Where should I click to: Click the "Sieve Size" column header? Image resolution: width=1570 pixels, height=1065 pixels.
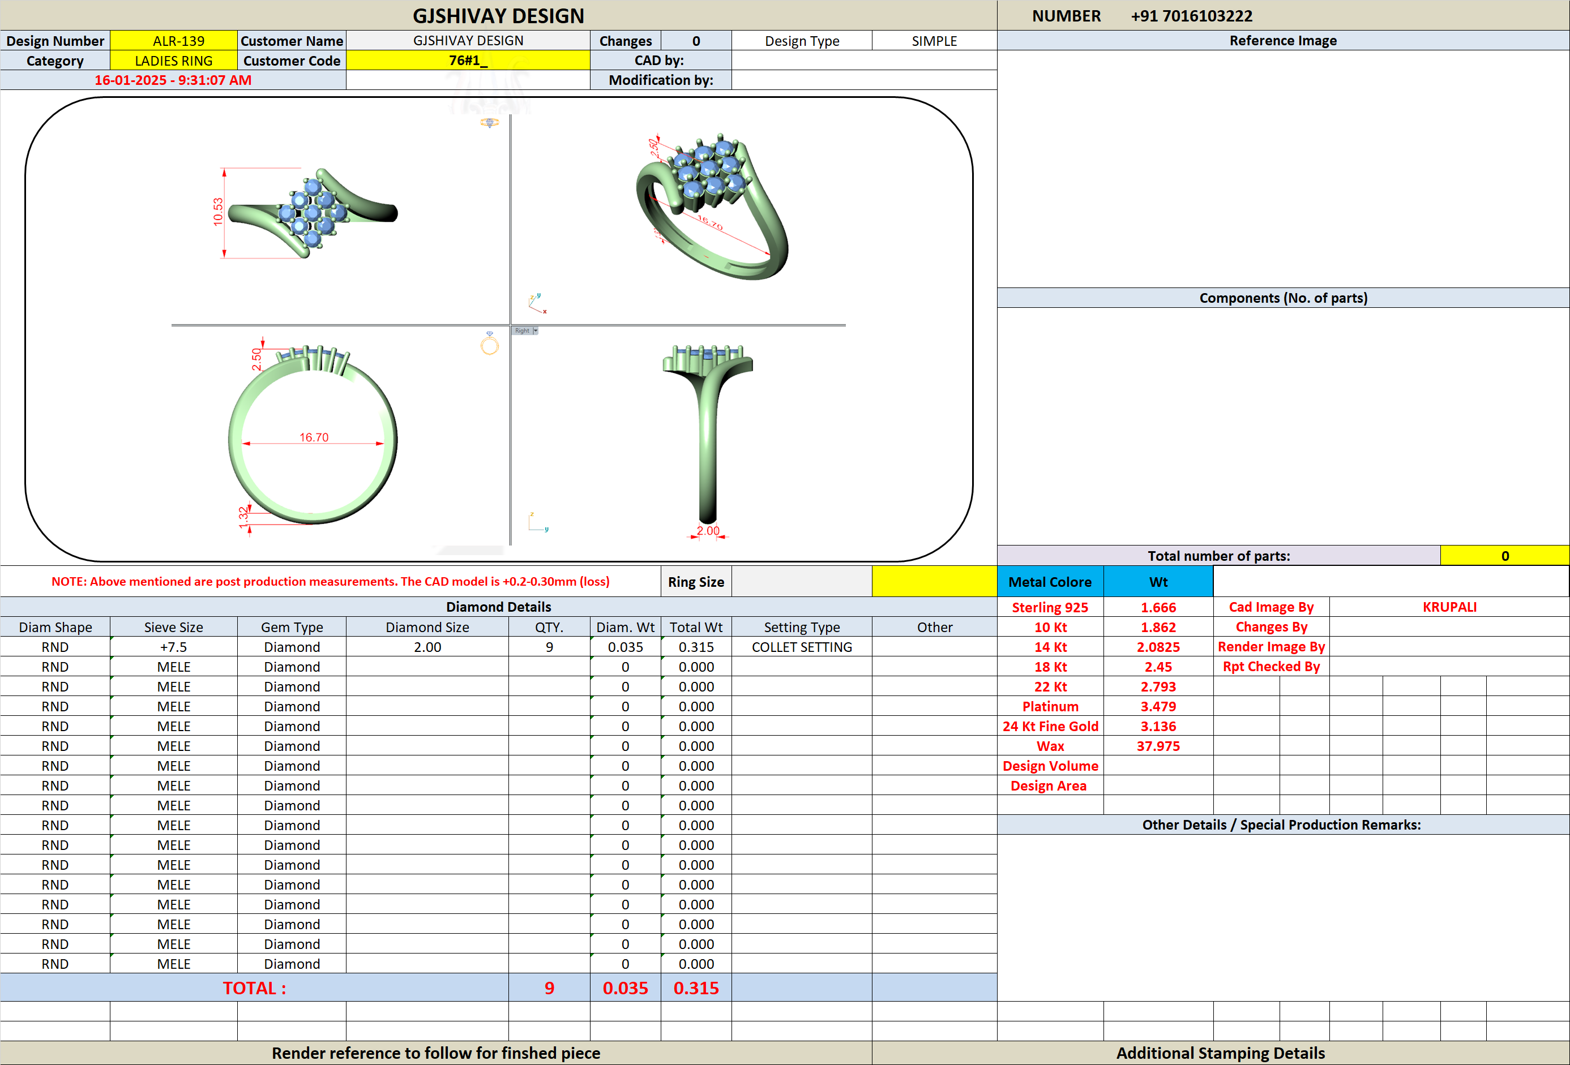click(x=174, y=626)
